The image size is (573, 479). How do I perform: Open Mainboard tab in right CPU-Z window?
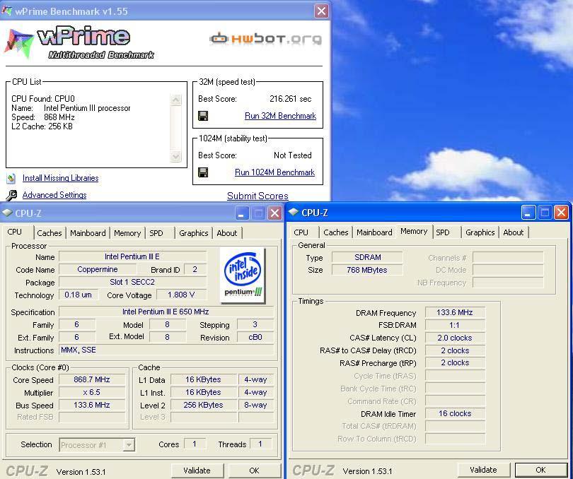(374, 232)
